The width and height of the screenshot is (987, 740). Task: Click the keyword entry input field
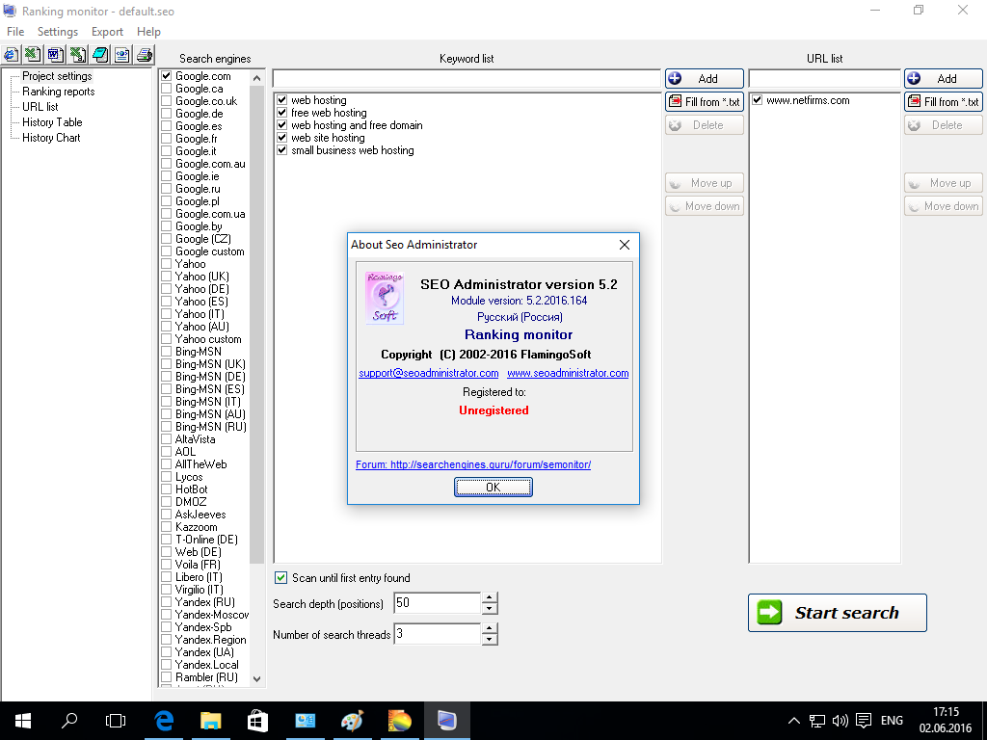tap(467, 79)
